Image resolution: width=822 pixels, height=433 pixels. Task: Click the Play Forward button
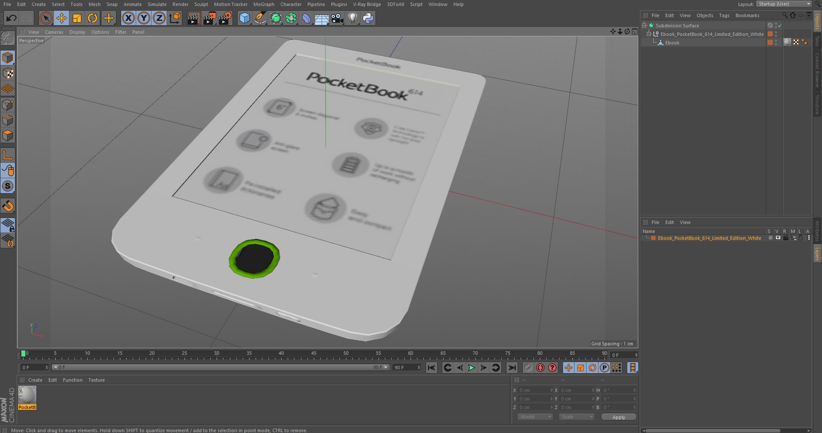pos(471,368)
